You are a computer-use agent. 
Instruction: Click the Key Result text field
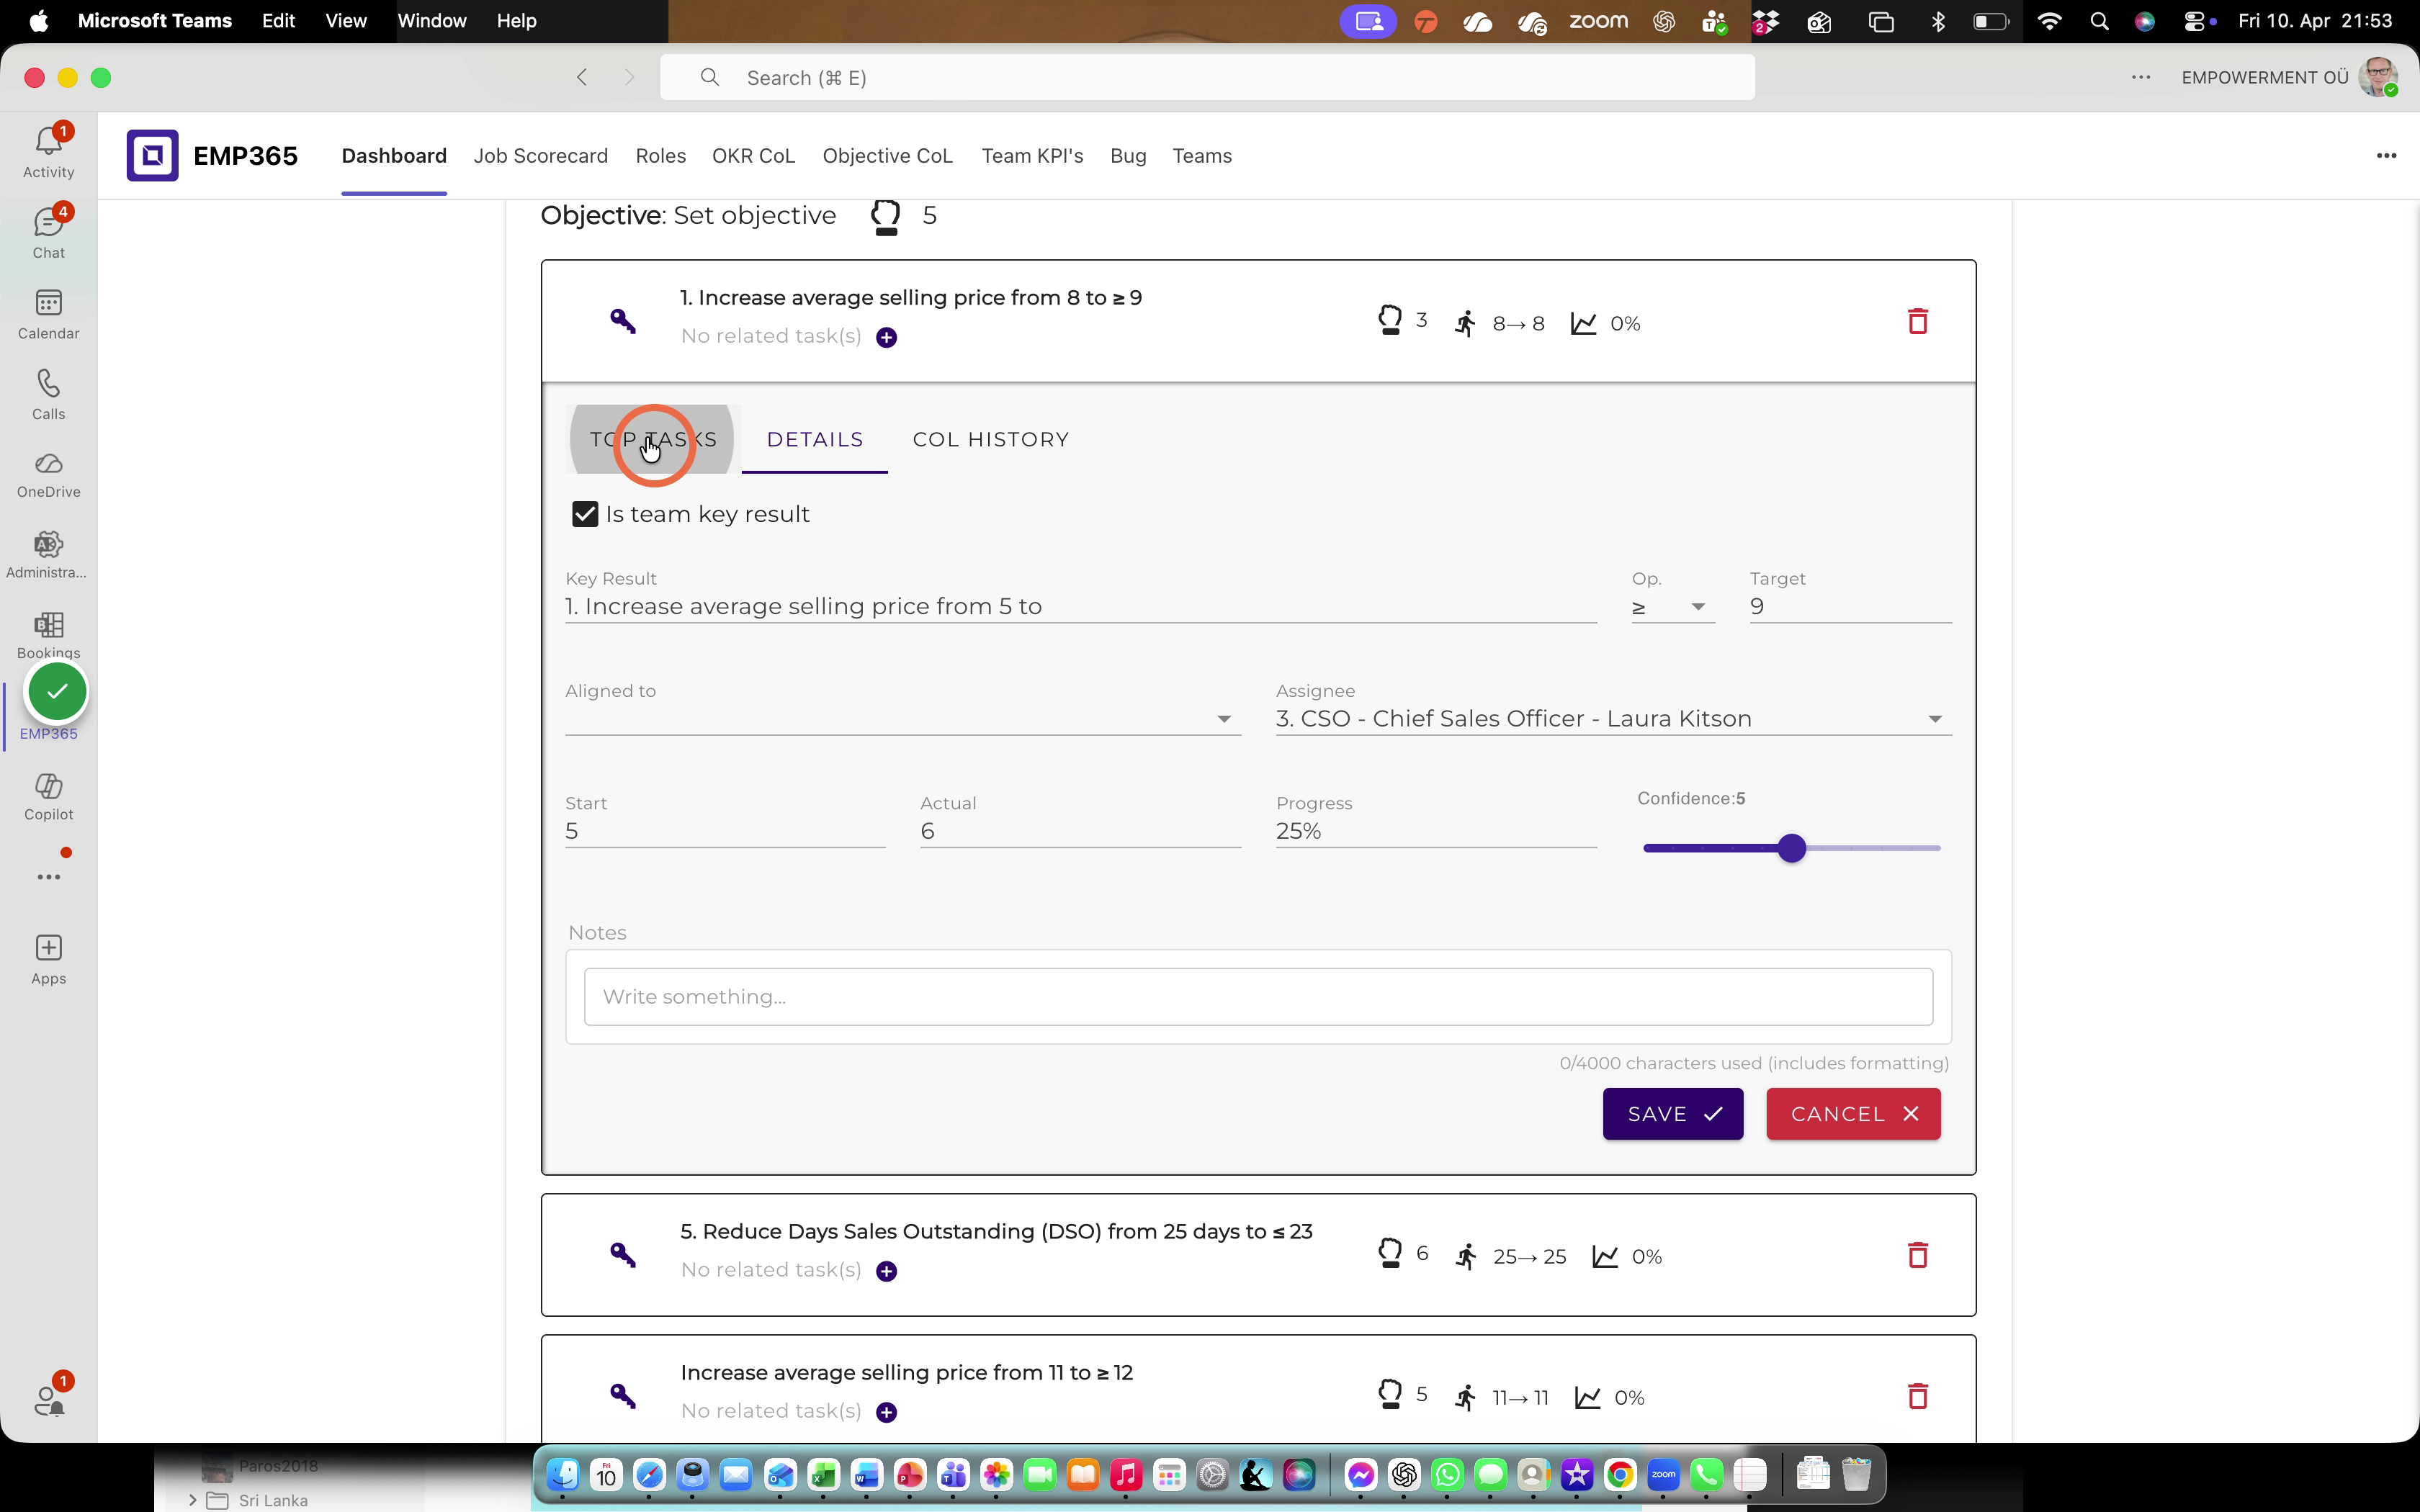[1080, 607]
